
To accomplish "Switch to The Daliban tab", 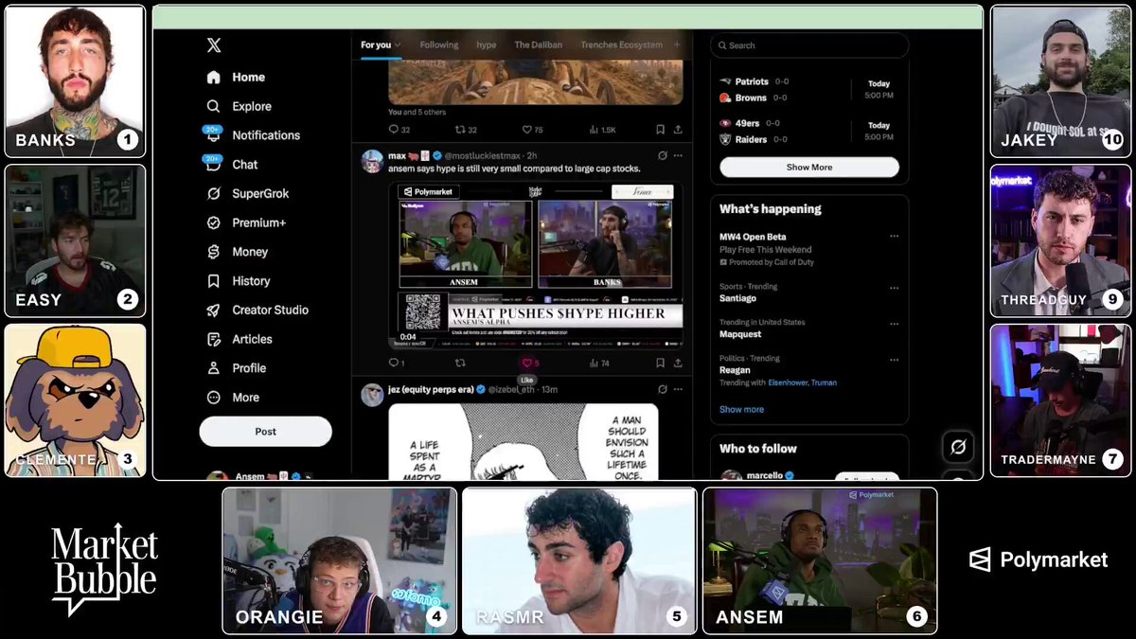I will pos(537,44).
